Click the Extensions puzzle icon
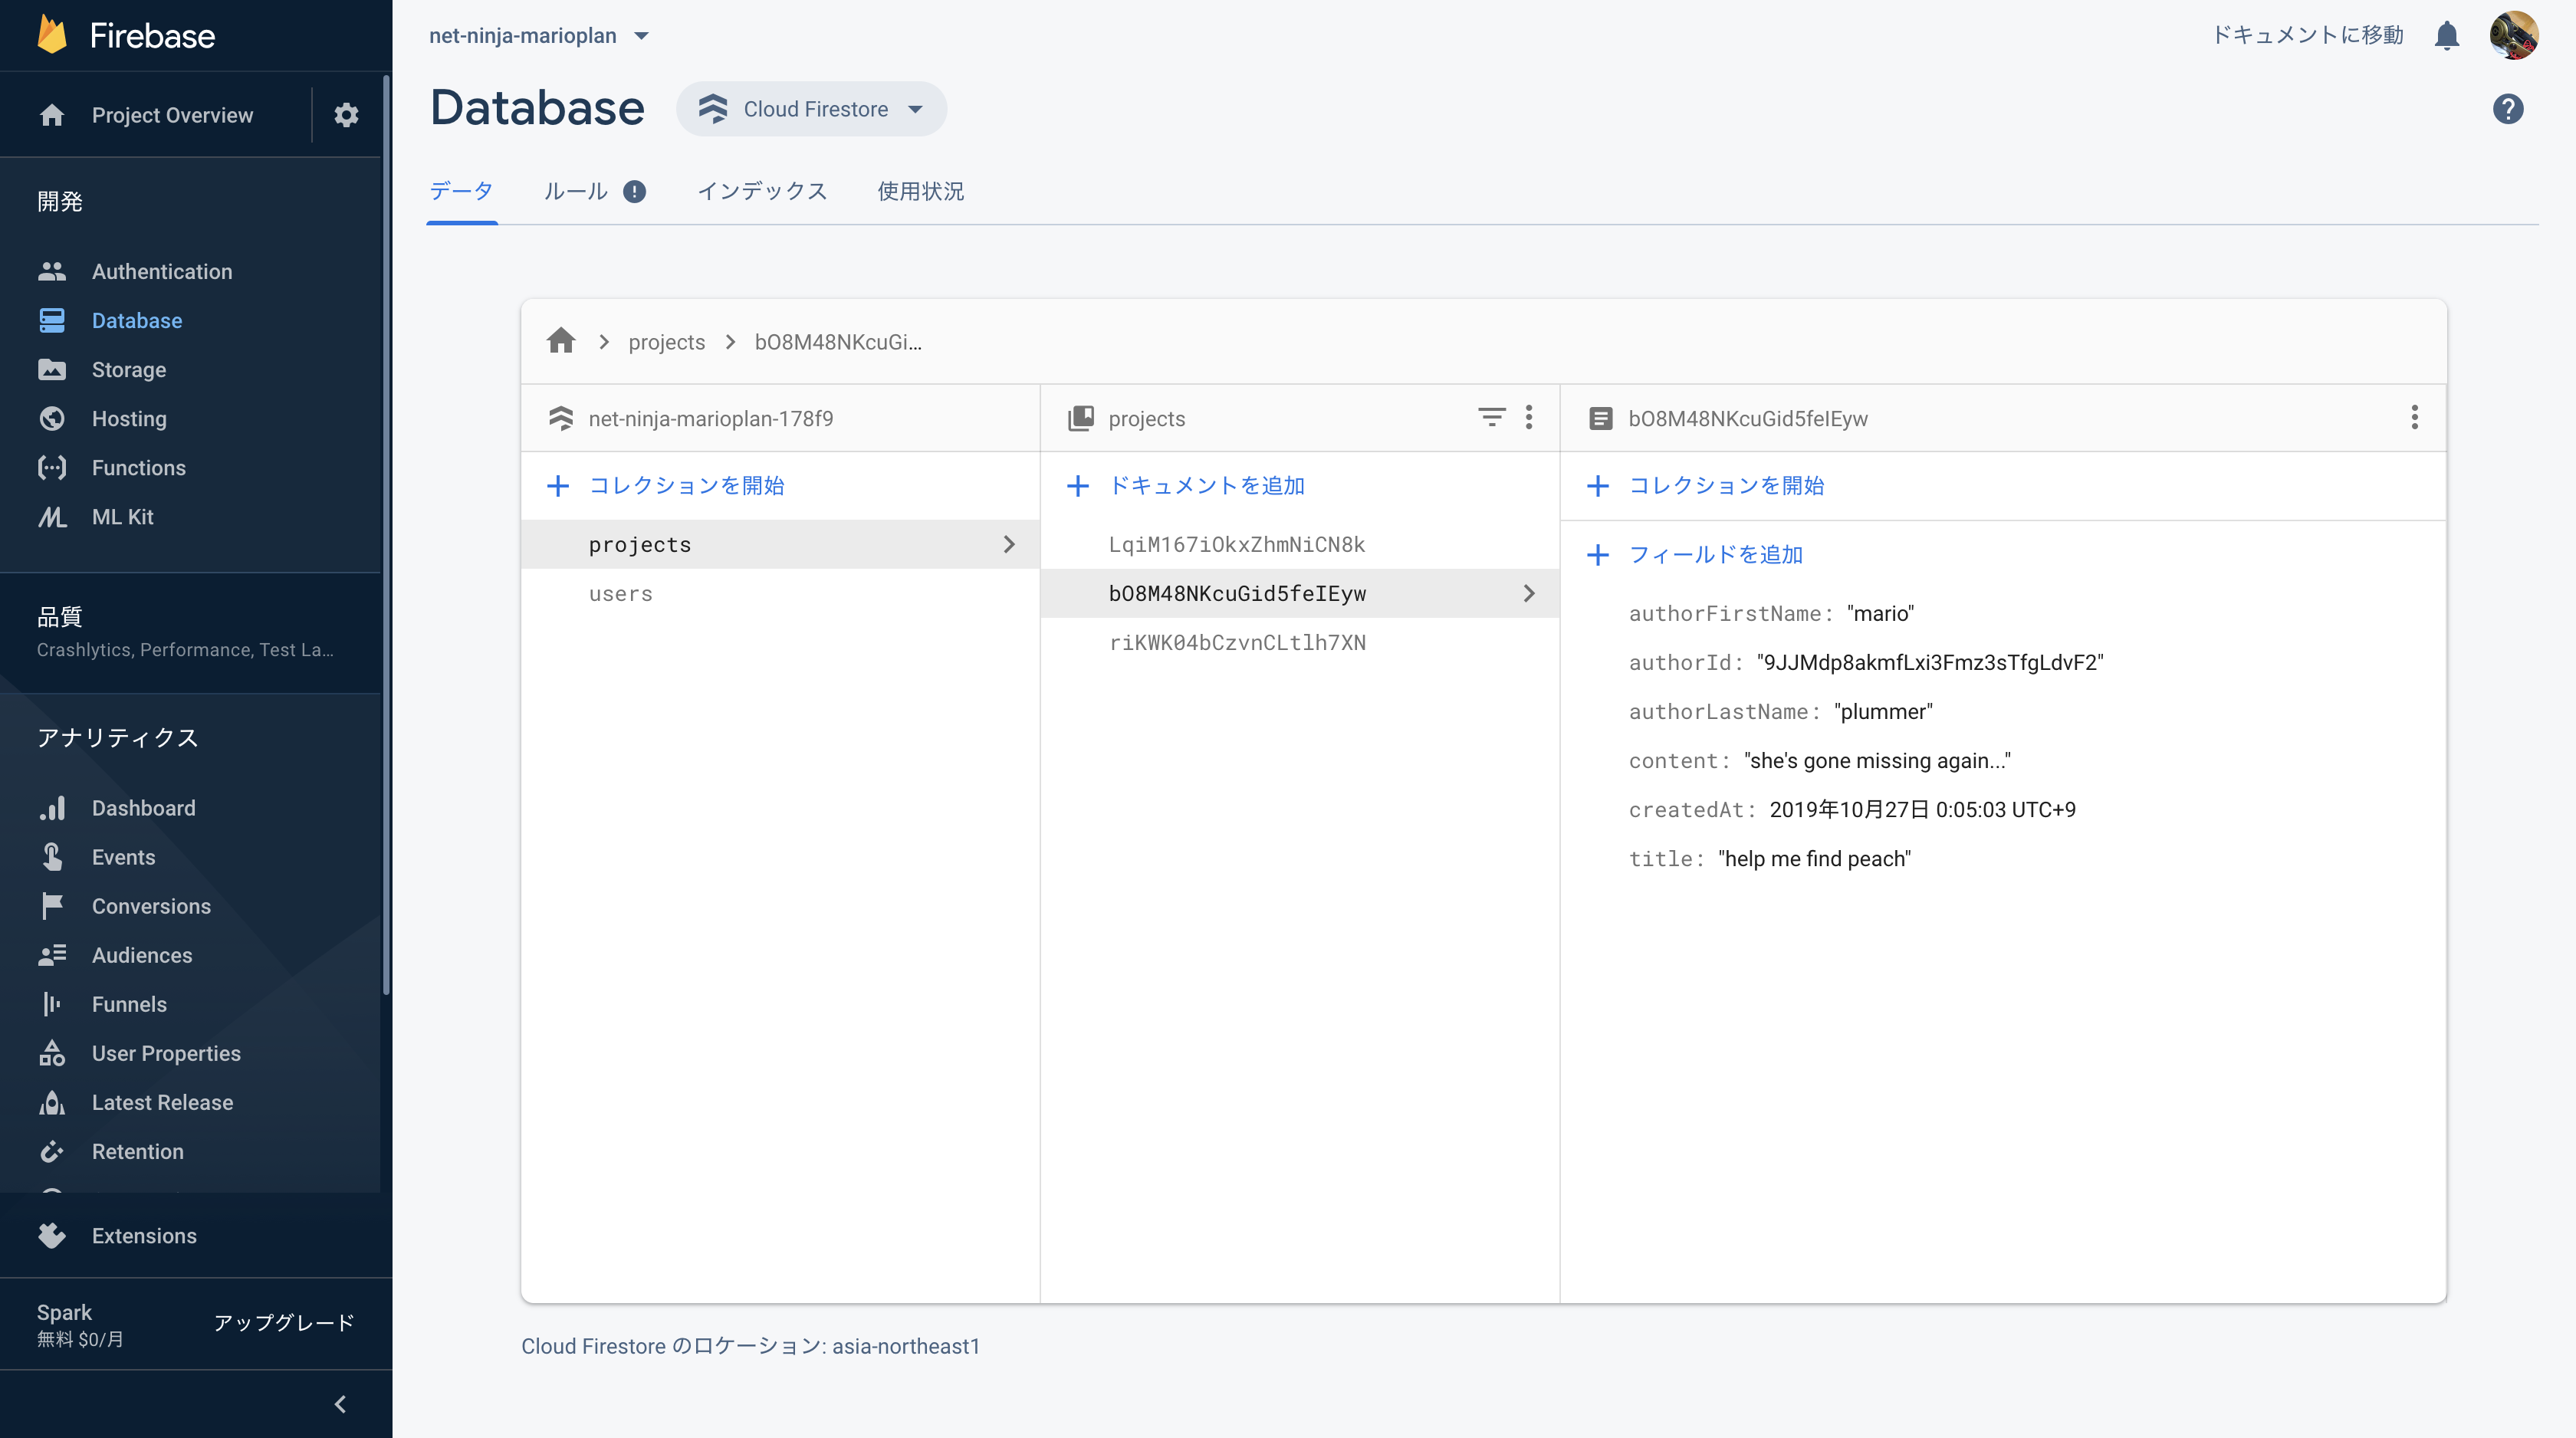The width and height of the screenshot is (2576, 1438). coord(52,1235)
